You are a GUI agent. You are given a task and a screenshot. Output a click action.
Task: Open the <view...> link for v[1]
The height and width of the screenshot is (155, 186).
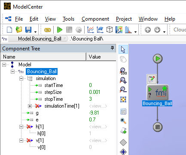point(98,140)
